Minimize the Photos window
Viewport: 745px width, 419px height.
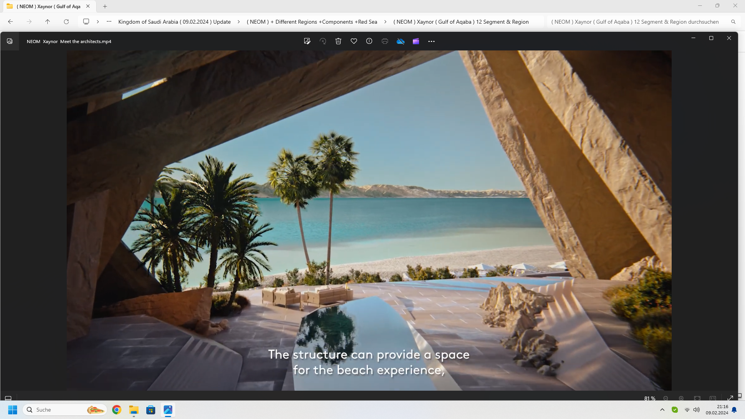pyautogui.click(x=693, y=38)
